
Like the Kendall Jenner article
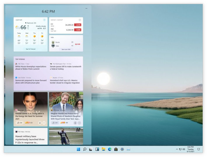[19, 123]
